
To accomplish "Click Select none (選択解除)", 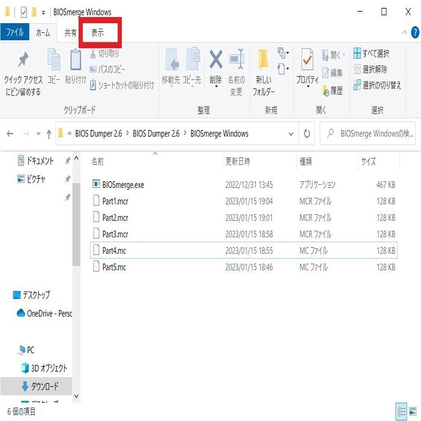I will pos(370,69).
